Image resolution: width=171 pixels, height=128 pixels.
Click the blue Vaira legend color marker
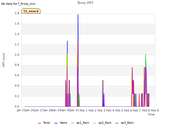point(56,123)
